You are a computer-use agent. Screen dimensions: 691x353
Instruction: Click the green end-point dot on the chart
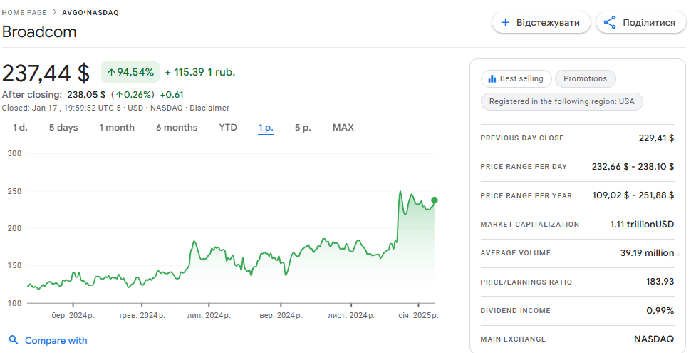pyautogui.click(x=435, y=200)
